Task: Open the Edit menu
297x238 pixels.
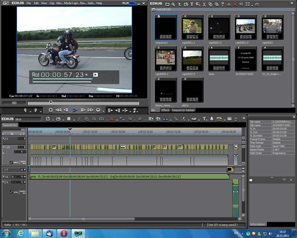Action: tap(36, 3)
